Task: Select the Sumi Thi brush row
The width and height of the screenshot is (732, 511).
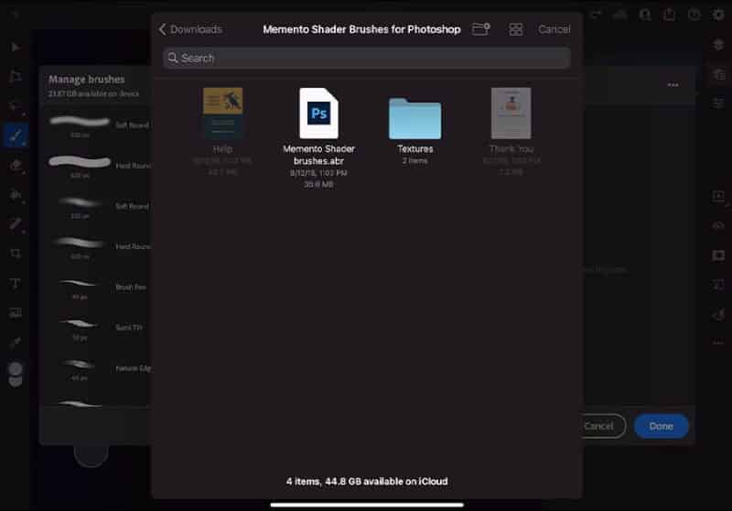Action: coord(98,328)
